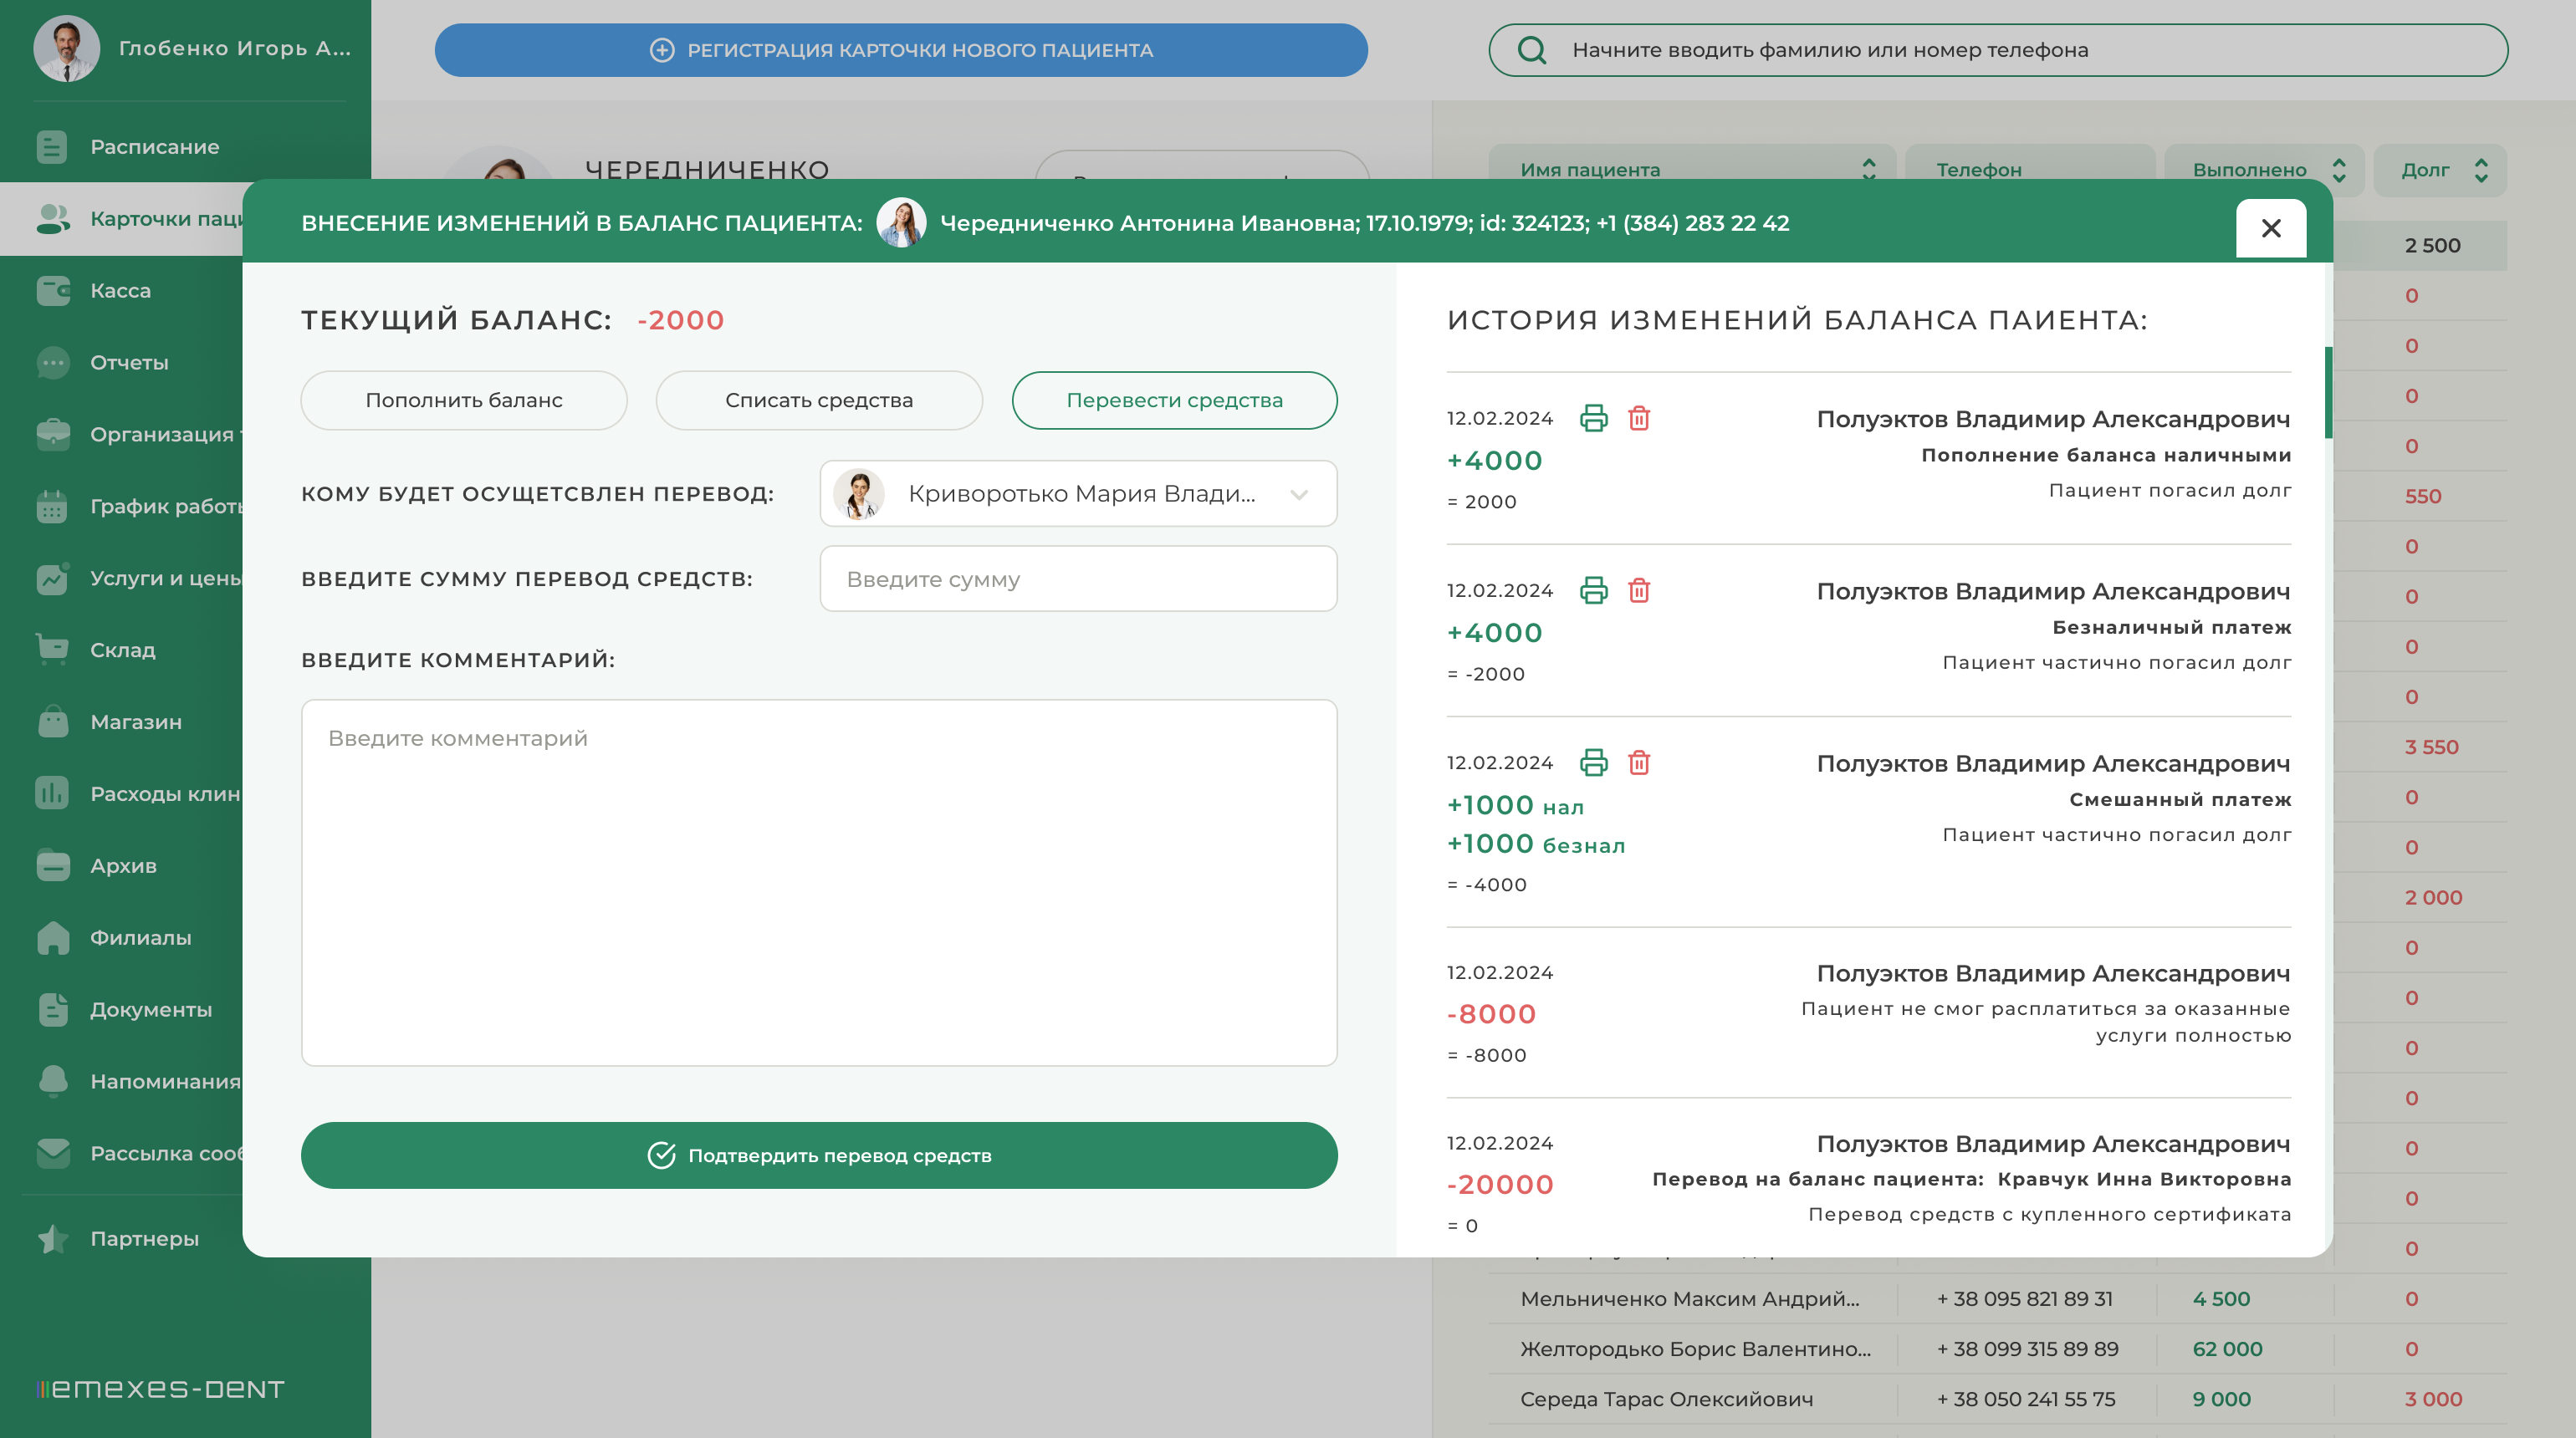
Task: Open Отчеты menu item
Action: (x=129, y=363)
